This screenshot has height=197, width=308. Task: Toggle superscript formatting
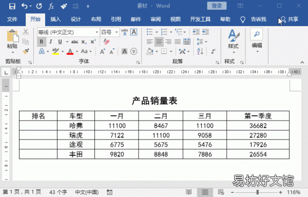click(93, 42)
